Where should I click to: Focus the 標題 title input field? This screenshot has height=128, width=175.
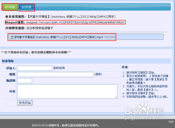tap(55, 74)
